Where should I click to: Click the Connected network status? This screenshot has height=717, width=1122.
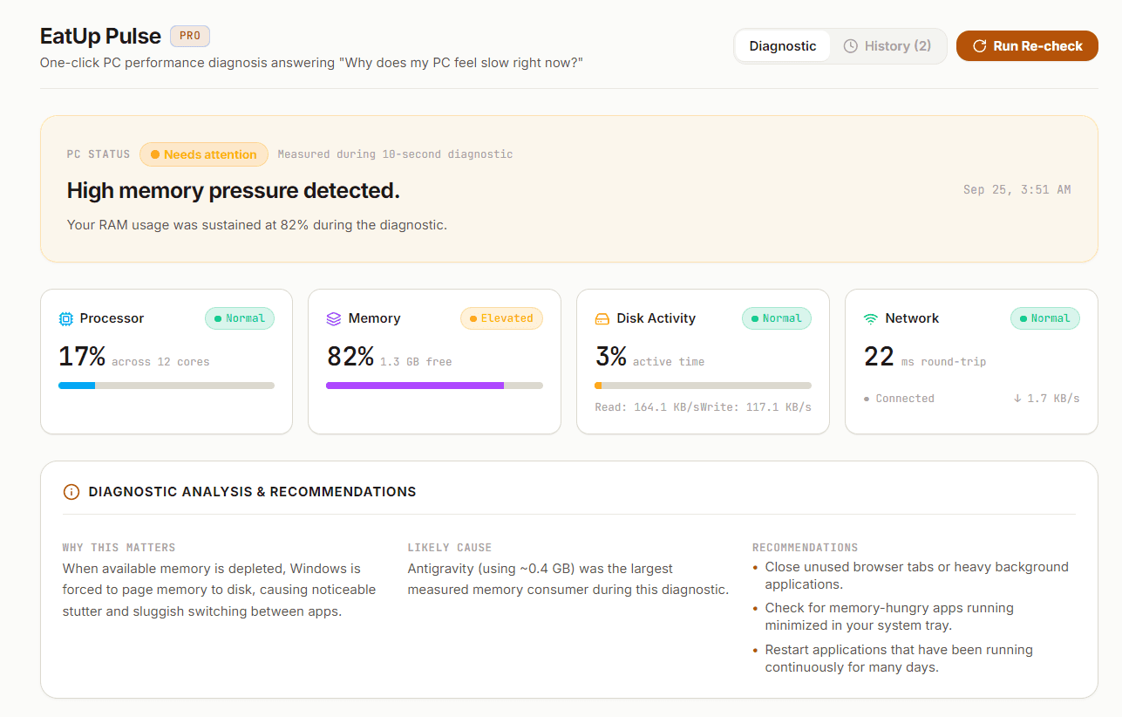click(x=899, y=399)
